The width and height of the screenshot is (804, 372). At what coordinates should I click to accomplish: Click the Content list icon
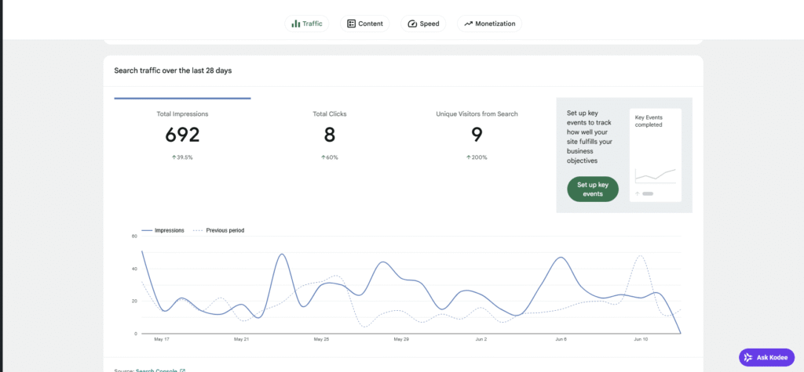(x=351, y=23)
